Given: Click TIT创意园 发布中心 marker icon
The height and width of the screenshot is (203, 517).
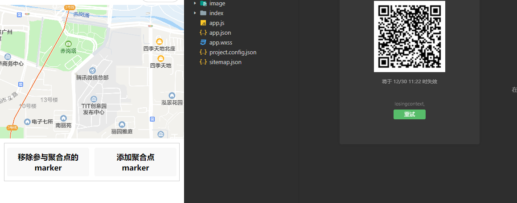Looking at the screenshot, I should (x=94, y=99).
